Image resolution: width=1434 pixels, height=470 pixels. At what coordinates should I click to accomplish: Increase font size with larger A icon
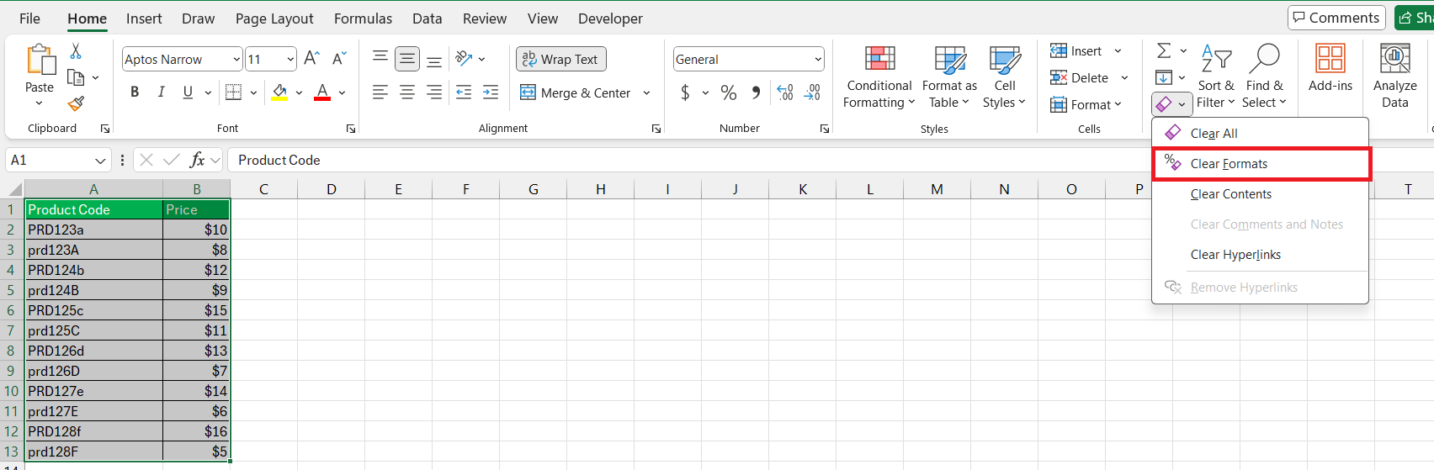tap(311, 58)
